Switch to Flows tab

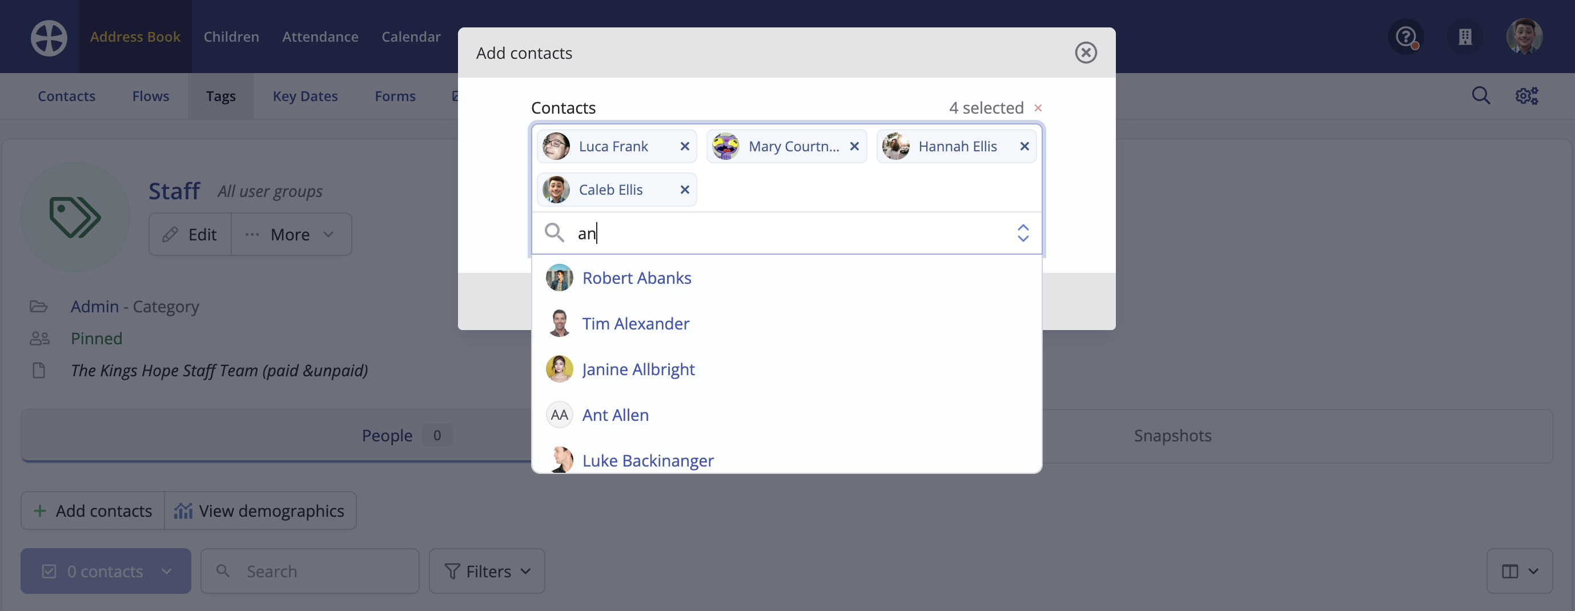(x=150, y=96)
